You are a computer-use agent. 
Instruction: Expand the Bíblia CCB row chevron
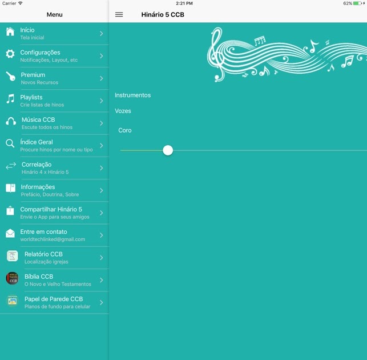(102, 280)
